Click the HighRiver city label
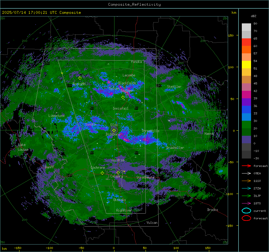The image size is (269, 252). 124,210
